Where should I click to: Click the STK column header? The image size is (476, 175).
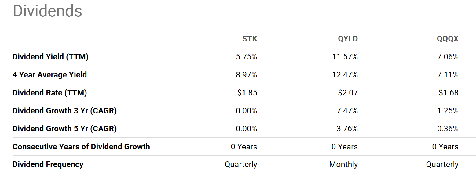[x=250, y=39]
